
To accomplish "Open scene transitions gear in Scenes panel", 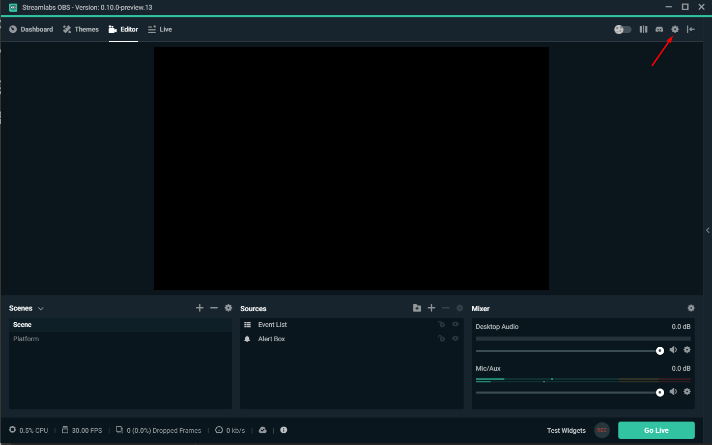I will coord(229,308).
